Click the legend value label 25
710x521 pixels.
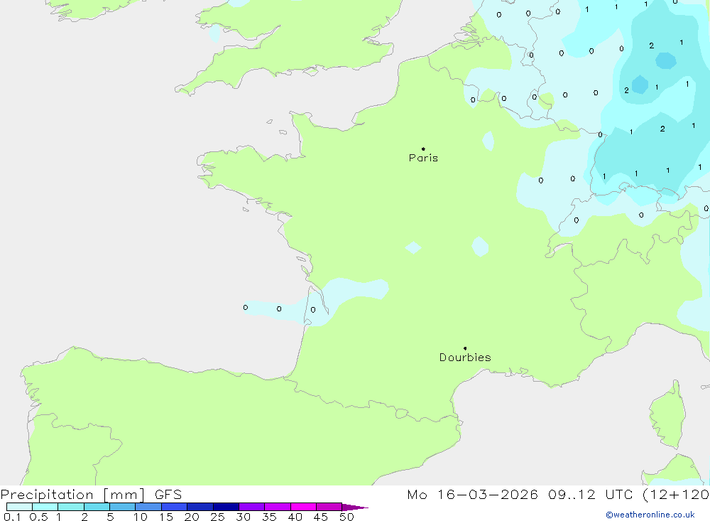point(217,517)
